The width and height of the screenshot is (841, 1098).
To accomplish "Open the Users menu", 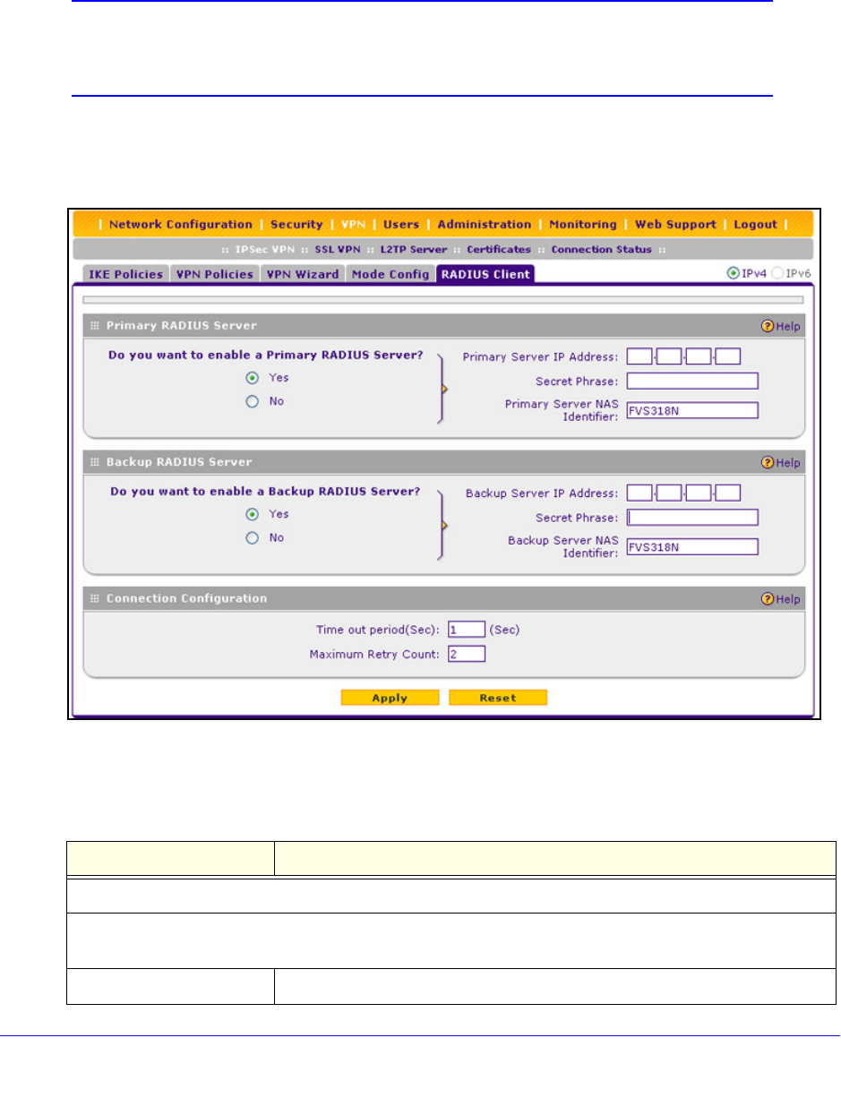I will pos(401,225).
